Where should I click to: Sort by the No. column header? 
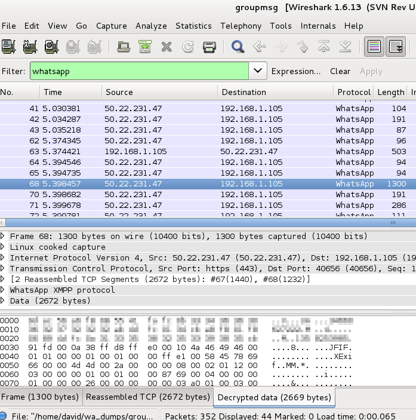20,92
